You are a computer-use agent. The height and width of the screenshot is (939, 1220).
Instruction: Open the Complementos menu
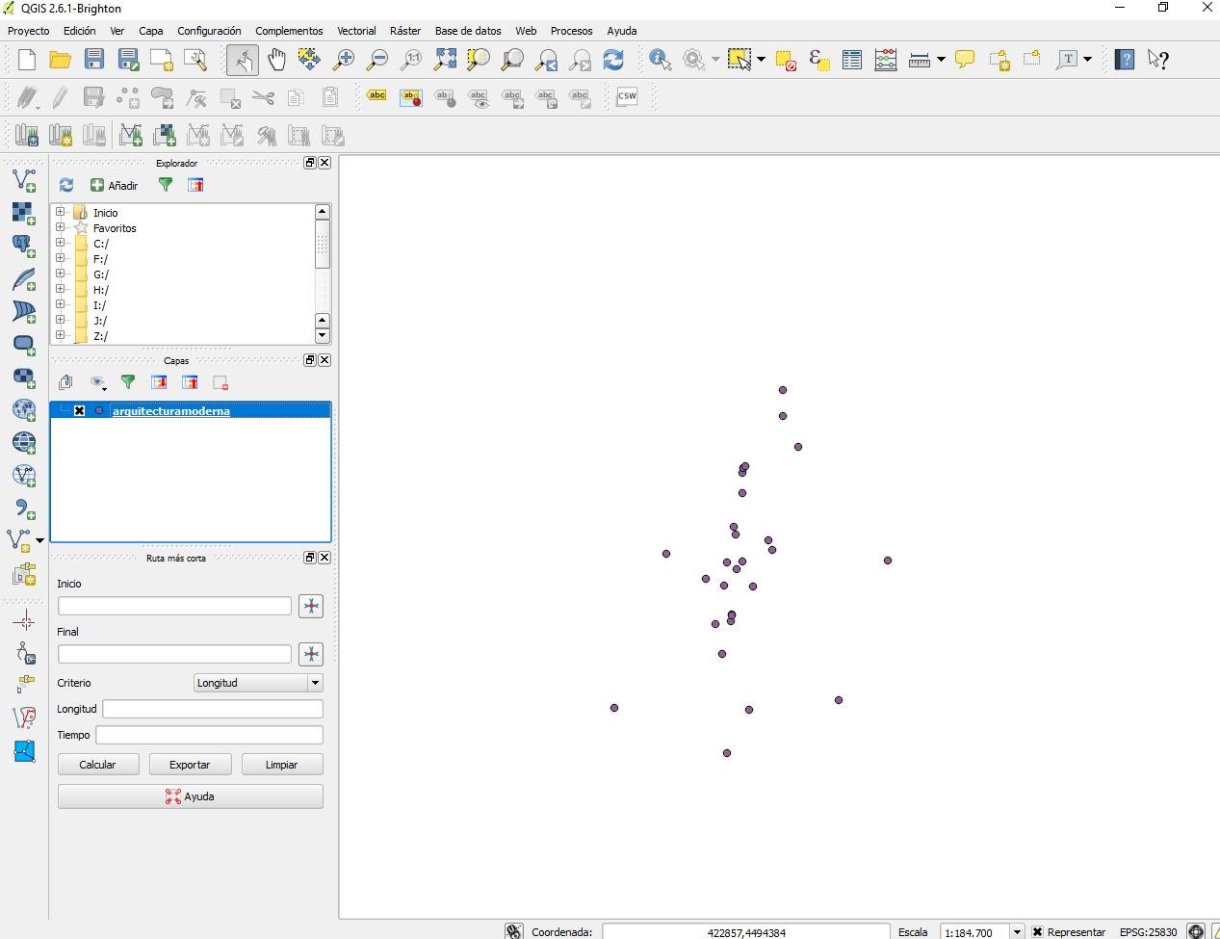click(289, 31)
